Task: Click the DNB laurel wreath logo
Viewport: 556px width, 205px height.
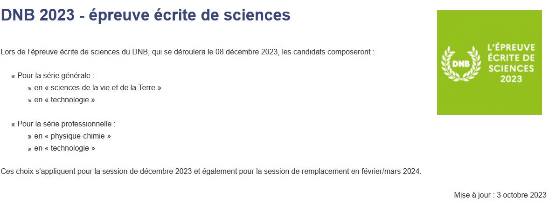Action: coord(461,63)
